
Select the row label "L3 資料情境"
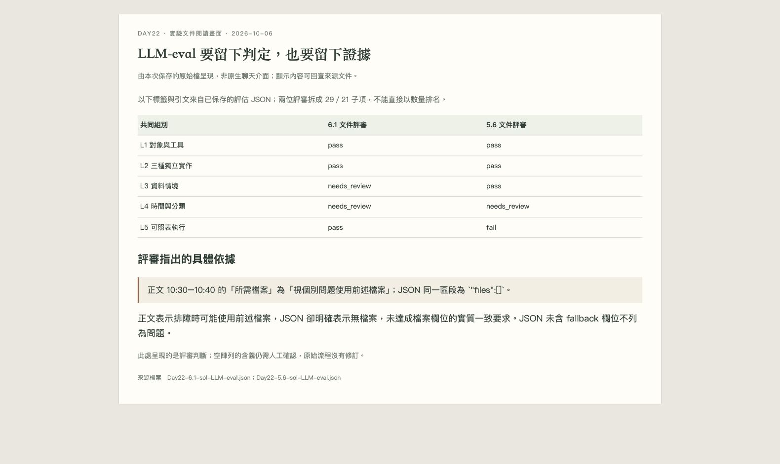pyautogui.click(x=159, y=186)
